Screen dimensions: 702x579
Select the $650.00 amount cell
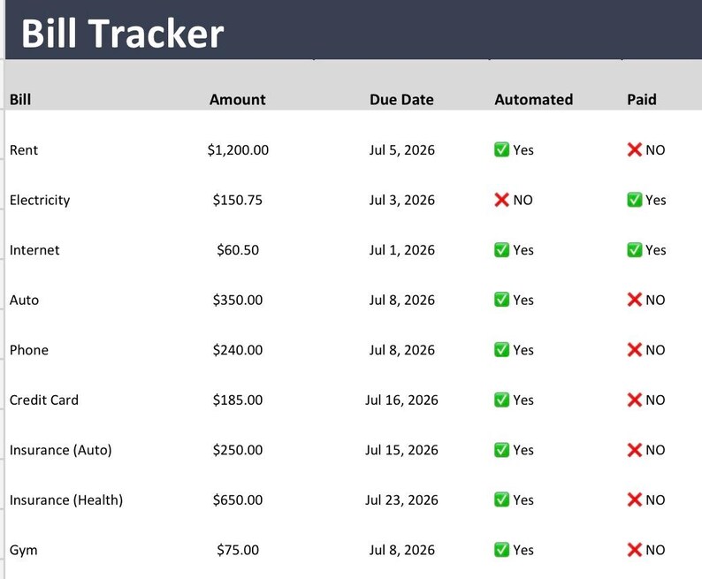tap(238, 499)
